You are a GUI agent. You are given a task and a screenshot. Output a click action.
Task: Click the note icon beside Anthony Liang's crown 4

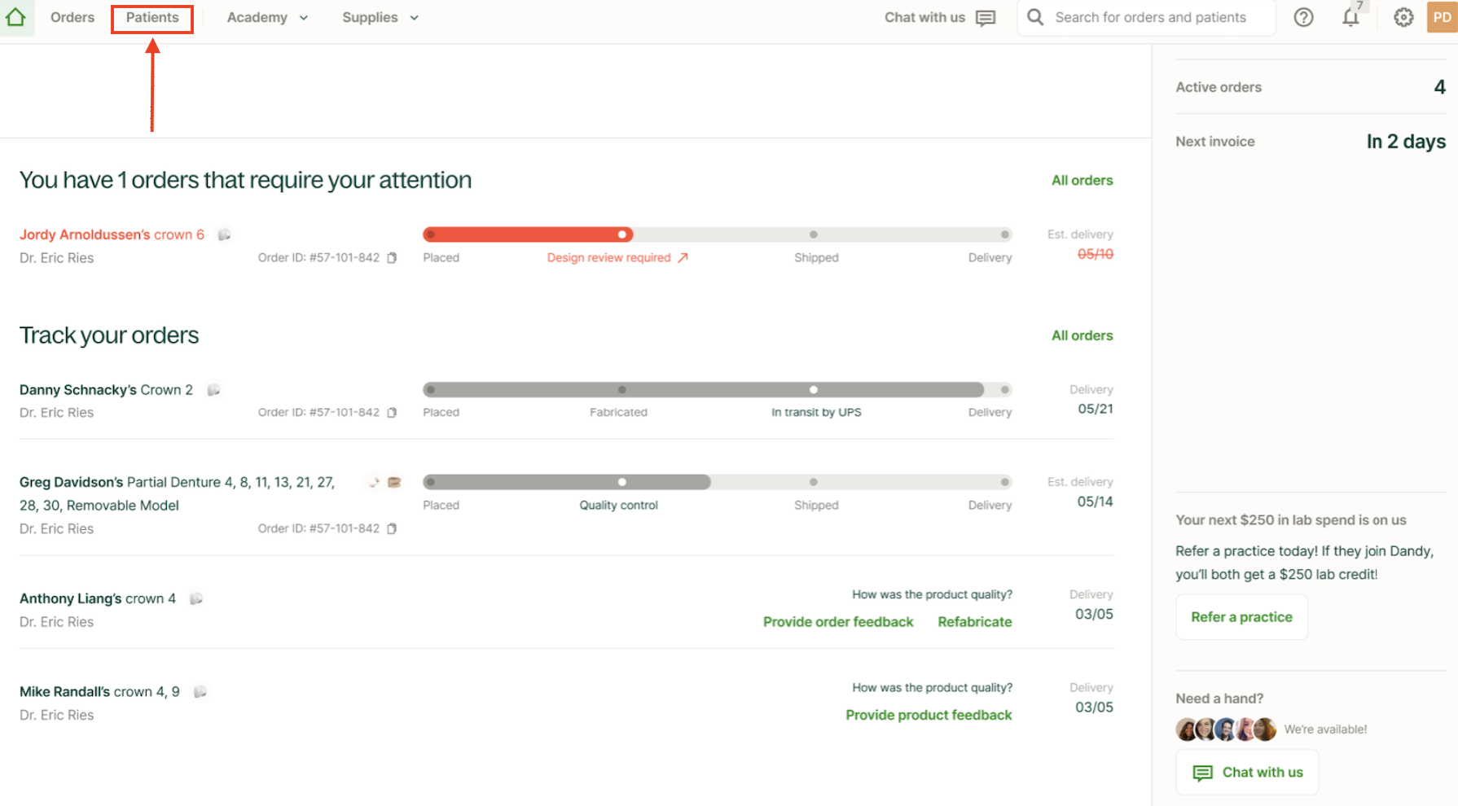tap(196, 599)
